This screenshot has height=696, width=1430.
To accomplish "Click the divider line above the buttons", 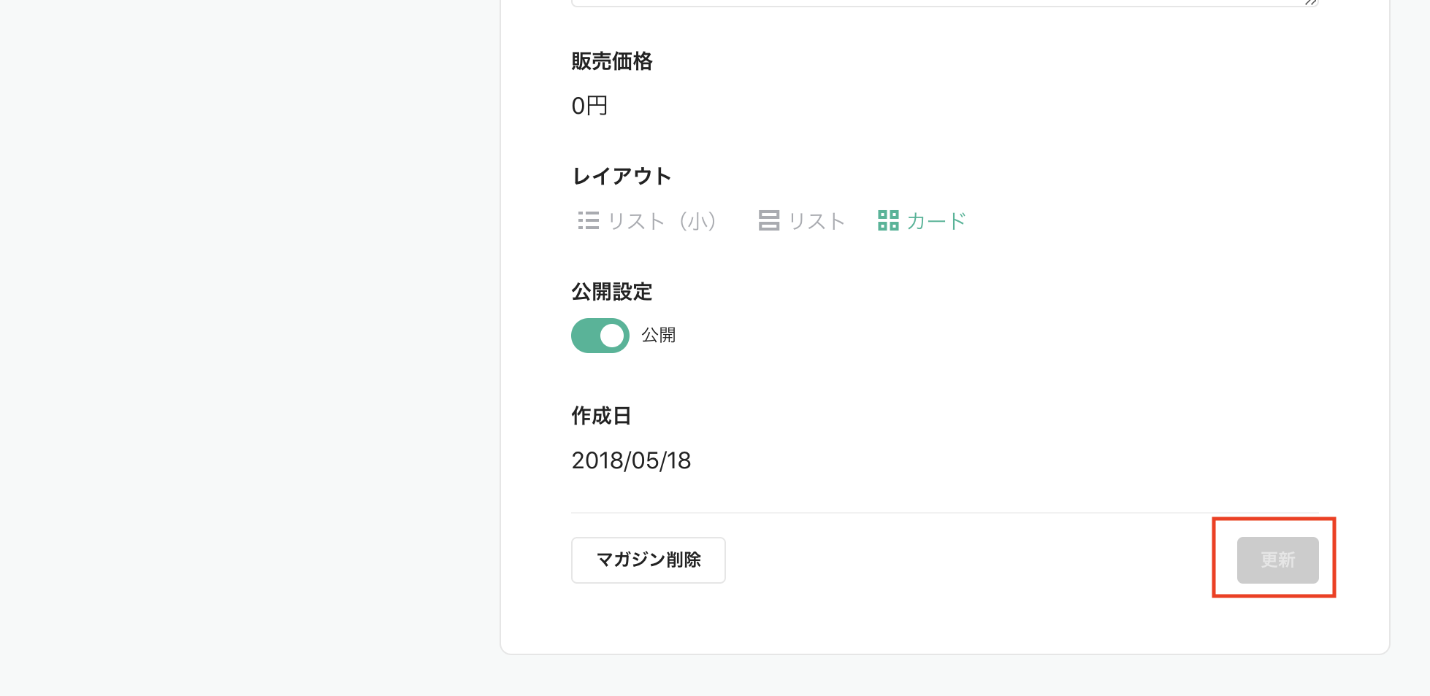I will click(x=945, y=513).
